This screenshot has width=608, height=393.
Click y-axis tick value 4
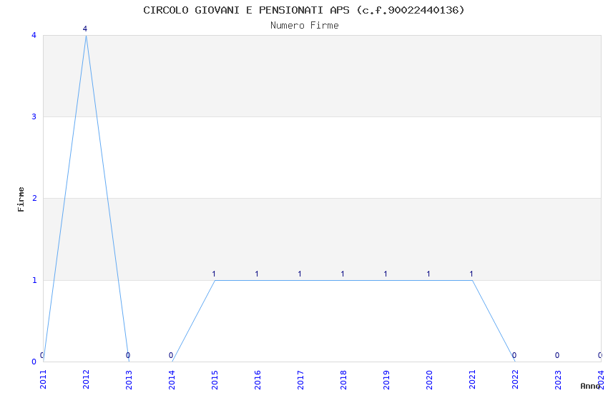pyautogui.click(x=34, y=35)
